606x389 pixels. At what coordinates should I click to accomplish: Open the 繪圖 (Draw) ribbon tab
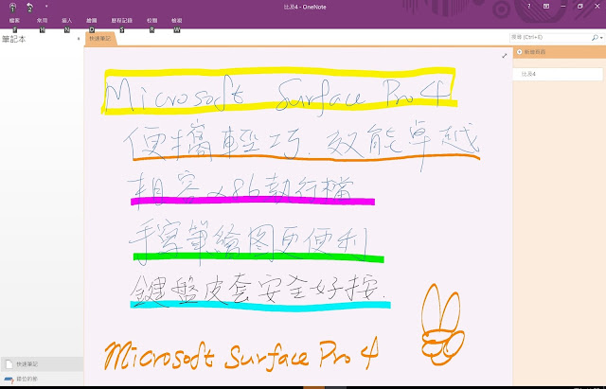(92, 21)
